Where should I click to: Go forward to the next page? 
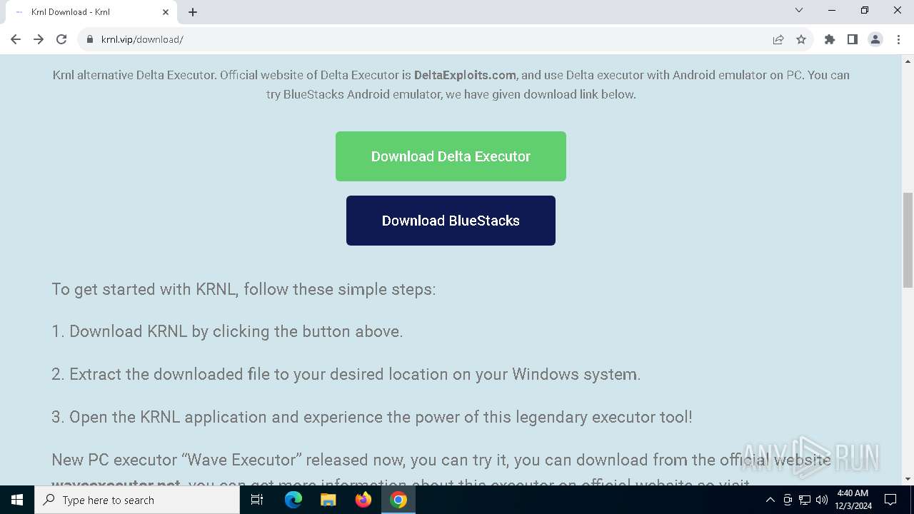tap(39, 39)
